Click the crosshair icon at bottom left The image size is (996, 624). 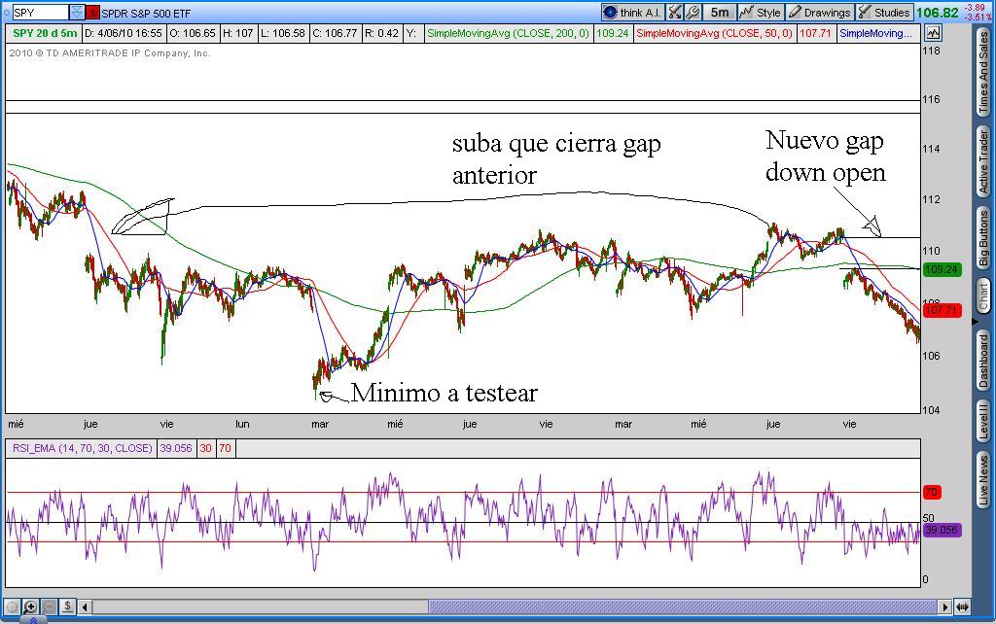(13, 607)
